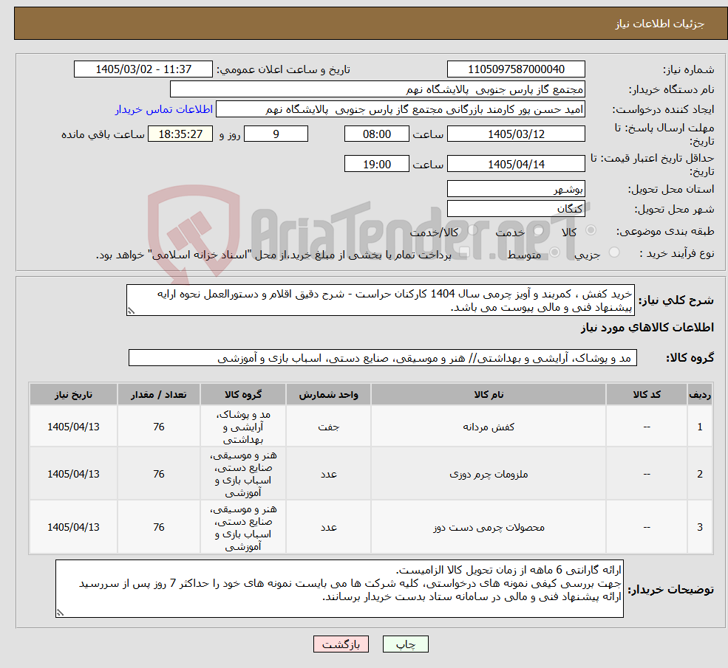Click the buyer notes text area
This screenshot has height=668, width=728.
[339, 589]
